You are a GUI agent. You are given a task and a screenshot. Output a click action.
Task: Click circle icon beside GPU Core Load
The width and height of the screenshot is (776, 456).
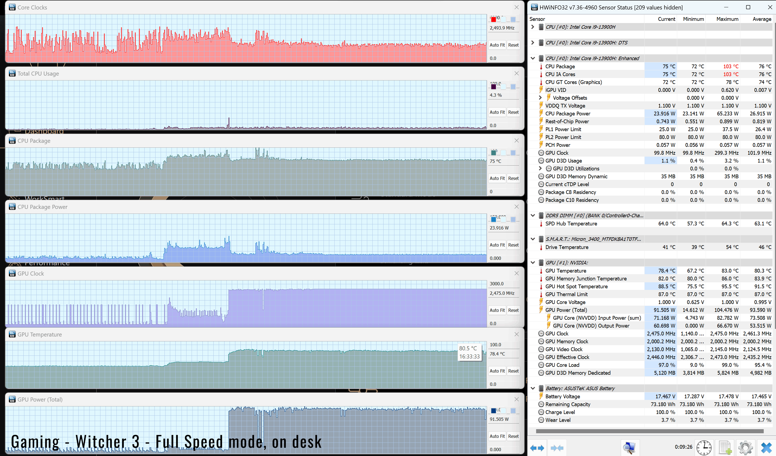541,365
